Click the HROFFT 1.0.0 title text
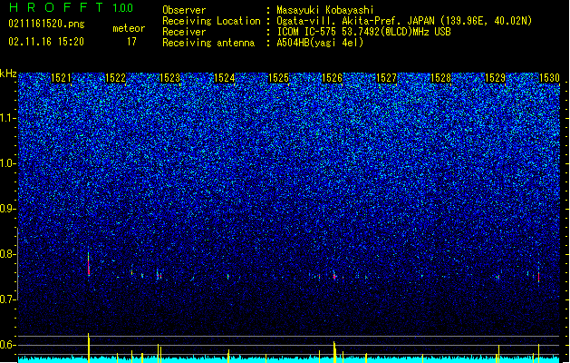This screenshot has width=570, height=363. pos(72,7)
